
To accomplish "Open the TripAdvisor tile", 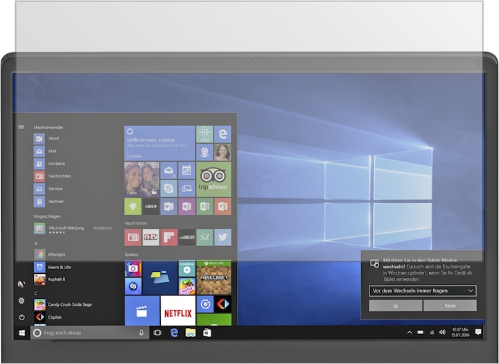I will click(213, 180).
